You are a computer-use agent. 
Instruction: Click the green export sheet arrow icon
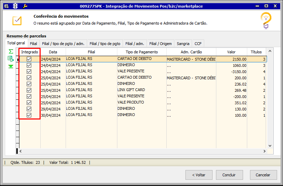coord(11,59)
